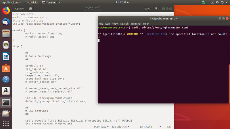Click 'worker_processes auto;' line
This screenshot has height=129, width=230.
tap(30, 17)
